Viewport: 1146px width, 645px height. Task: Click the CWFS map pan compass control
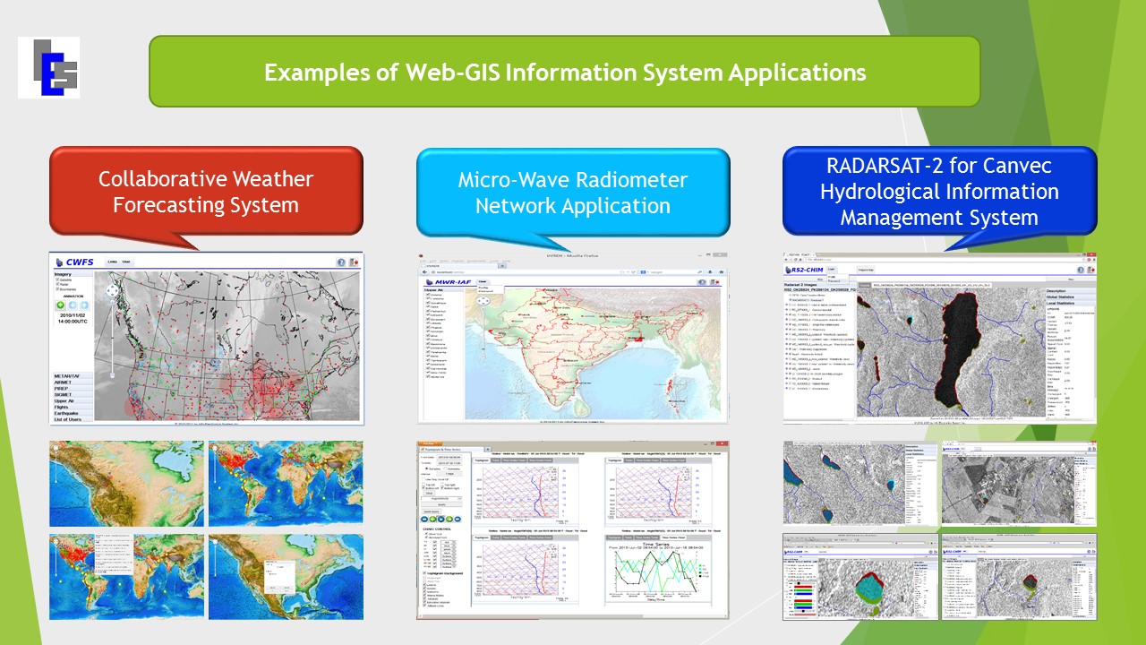(112, 290)
